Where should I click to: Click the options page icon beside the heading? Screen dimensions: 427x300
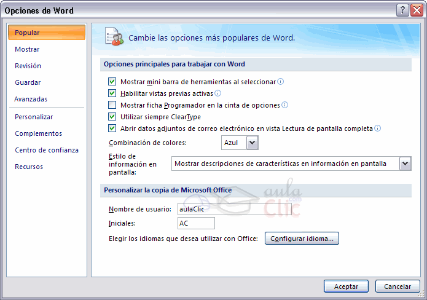(114, 36)
